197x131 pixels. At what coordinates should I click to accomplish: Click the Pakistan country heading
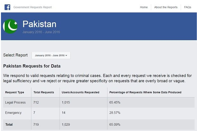40,24
